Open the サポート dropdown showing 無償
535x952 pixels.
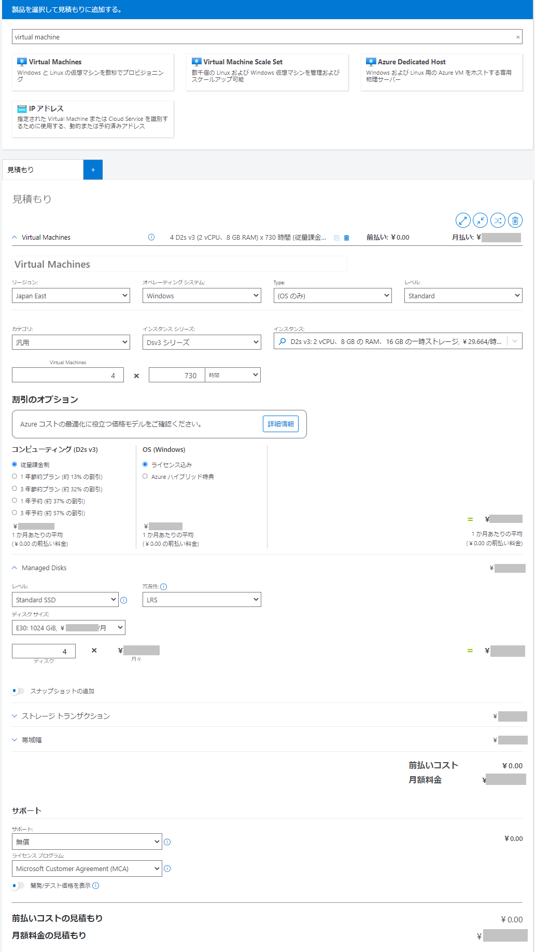pos(87,841)
